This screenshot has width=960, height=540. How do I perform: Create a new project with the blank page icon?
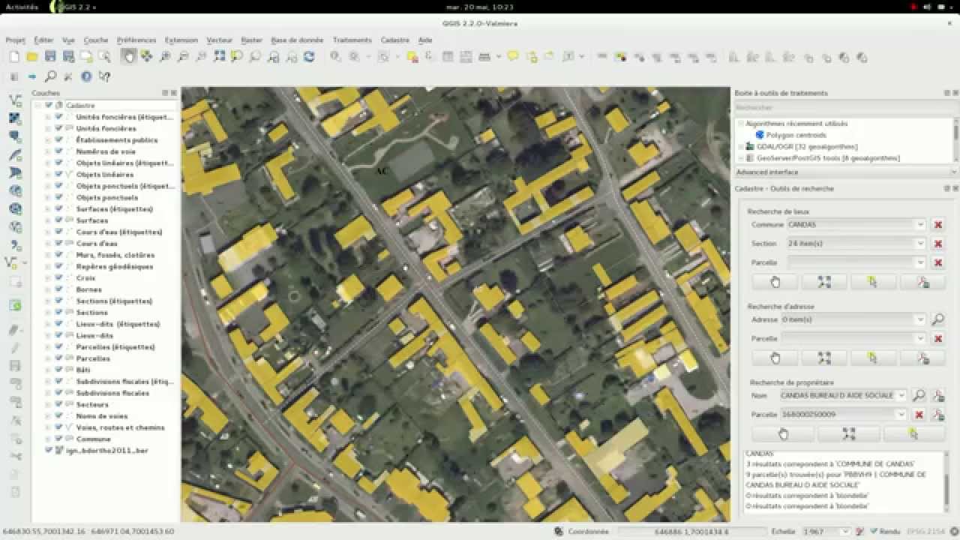(14, 57)
